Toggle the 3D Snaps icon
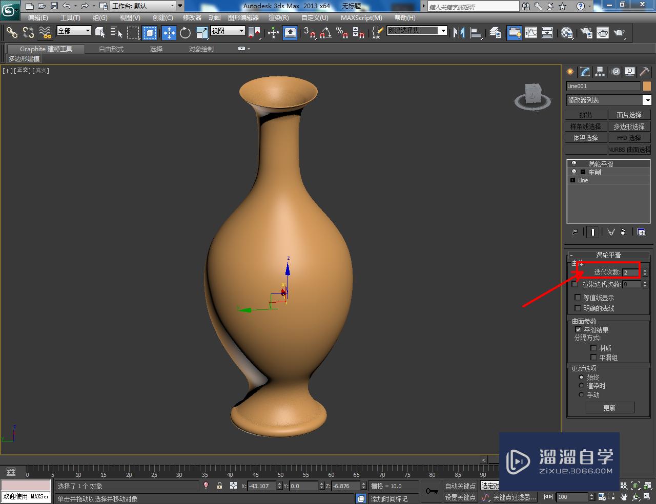 pyautogui.click(x=309, y=33)
